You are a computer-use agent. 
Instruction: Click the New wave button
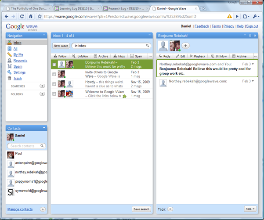point(61,46)
